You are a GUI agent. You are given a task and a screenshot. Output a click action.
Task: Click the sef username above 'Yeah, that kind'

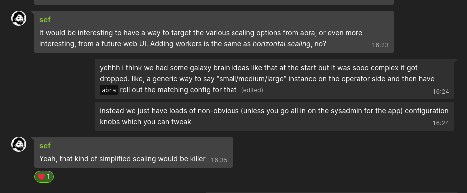pyautogui.click(x=45, y=146)
